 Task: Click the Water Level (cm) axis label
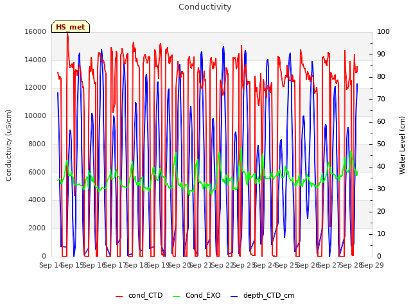[x=402, y=146]
